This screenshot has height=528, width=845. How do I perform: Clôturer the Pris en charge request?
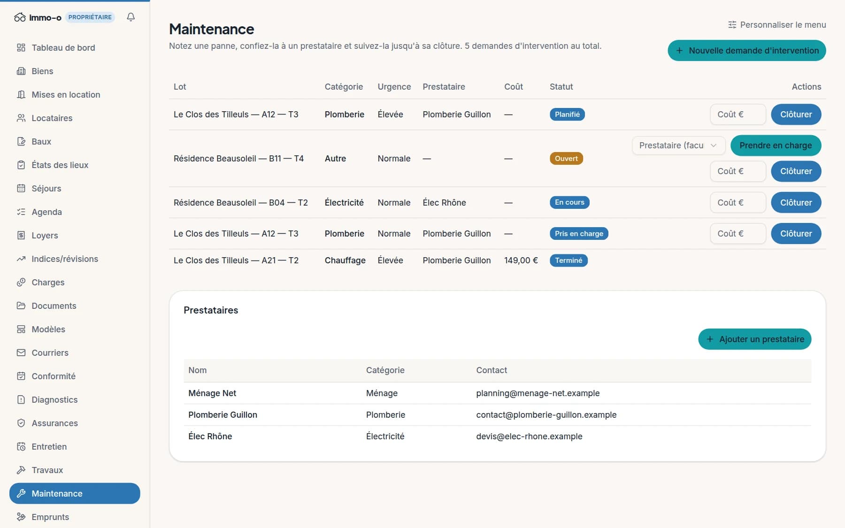796,234
